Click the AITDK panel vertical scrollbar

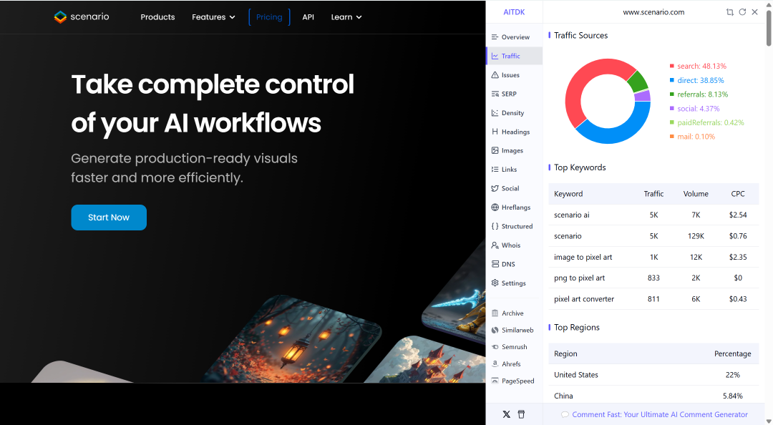[x=769, y=28]
